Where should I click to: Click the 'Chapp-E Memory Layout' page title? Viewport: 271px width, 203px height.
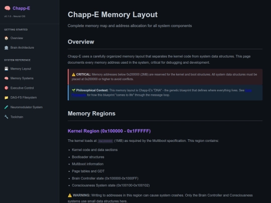tap(112, 15)
